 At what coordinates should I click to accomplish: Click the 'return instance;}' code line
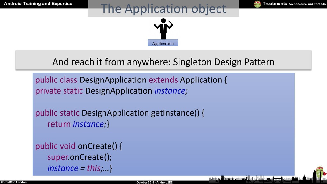coord(79,124)
